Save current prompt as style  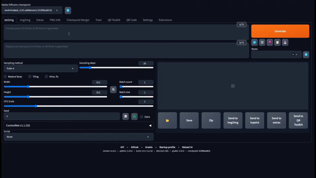pos(285,42)
